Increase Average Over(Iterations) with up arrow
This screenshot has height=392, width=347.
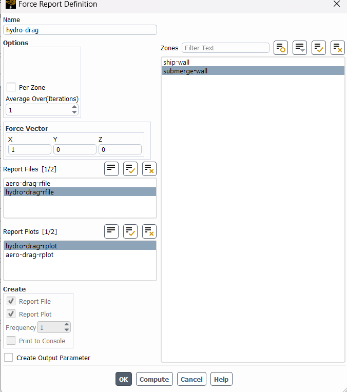[x=74, y=107]
